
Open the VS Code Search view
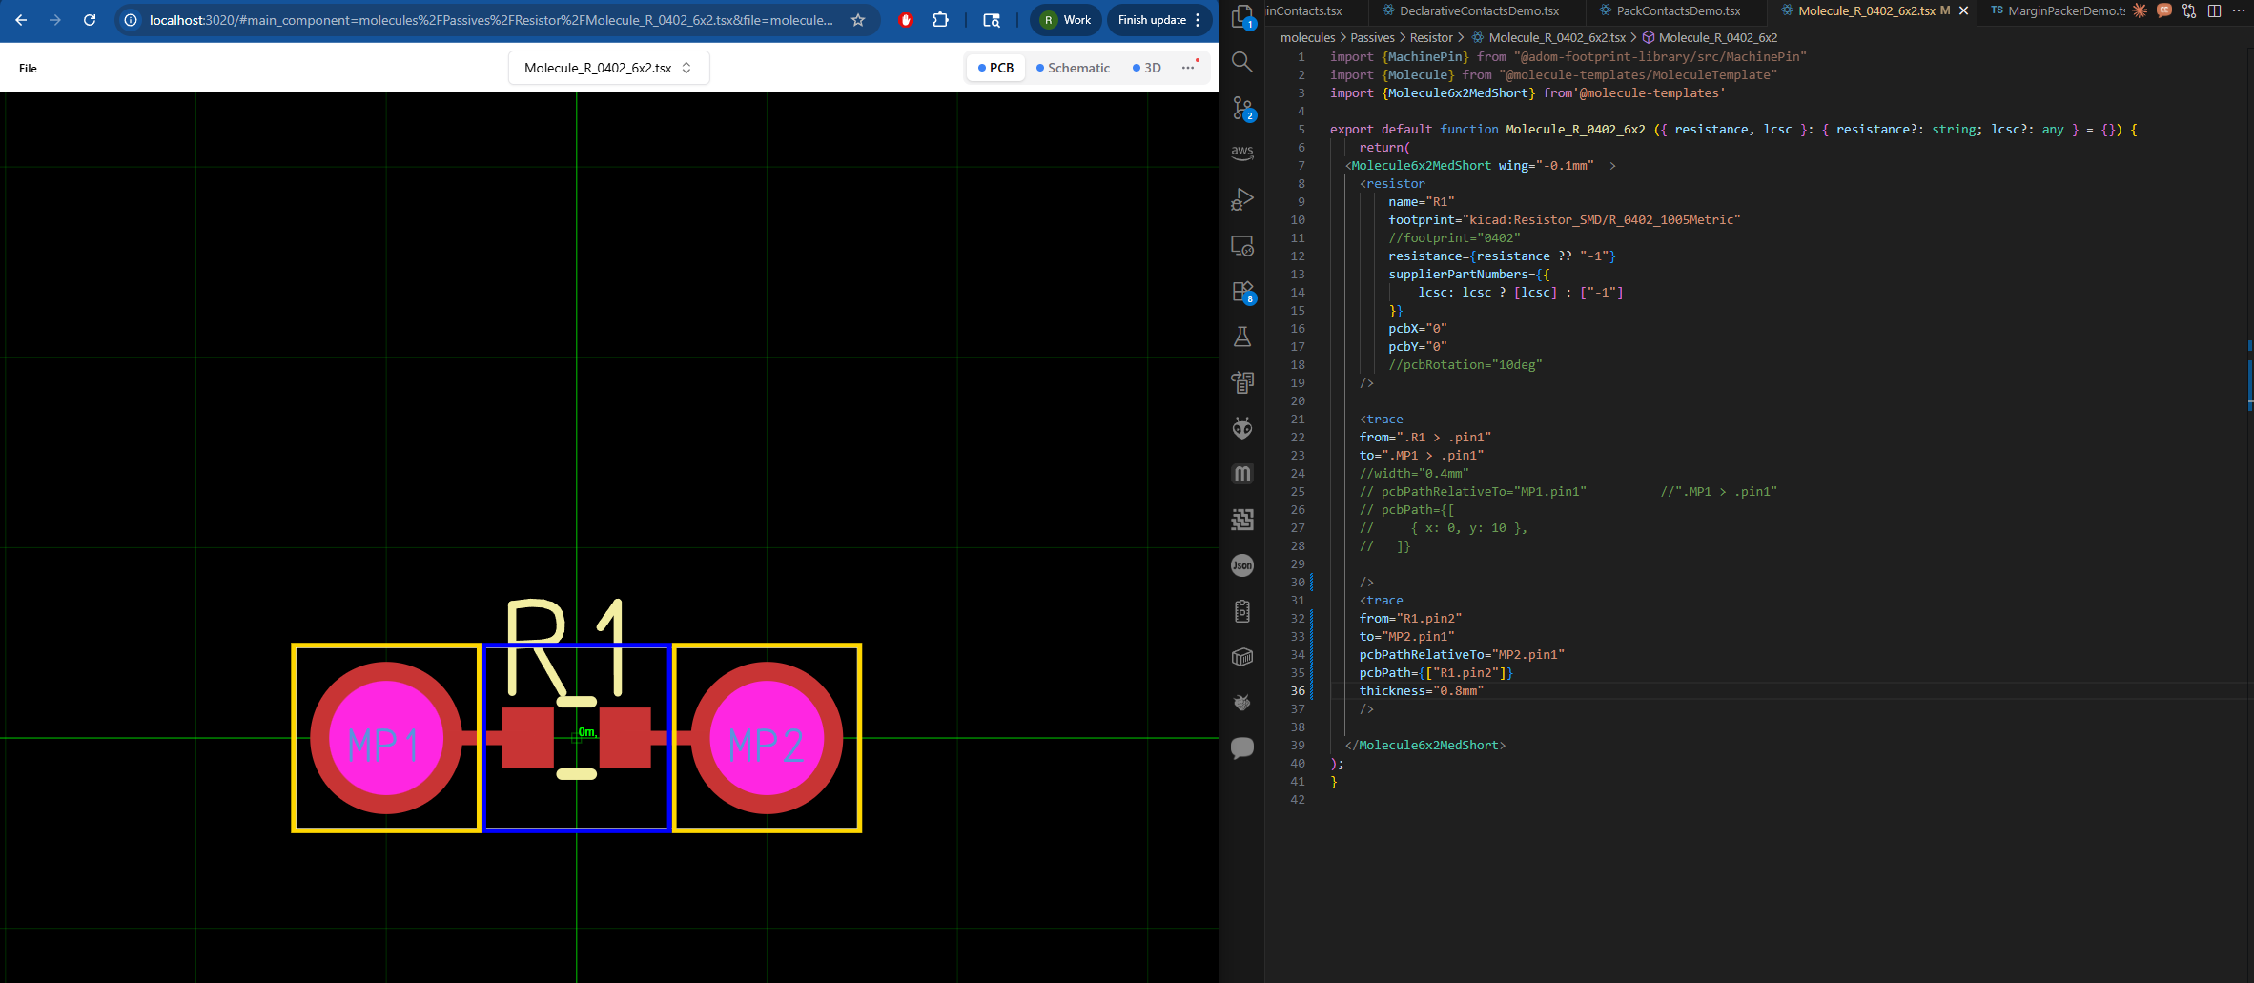pyautogui.click(x=1241, y=62)
